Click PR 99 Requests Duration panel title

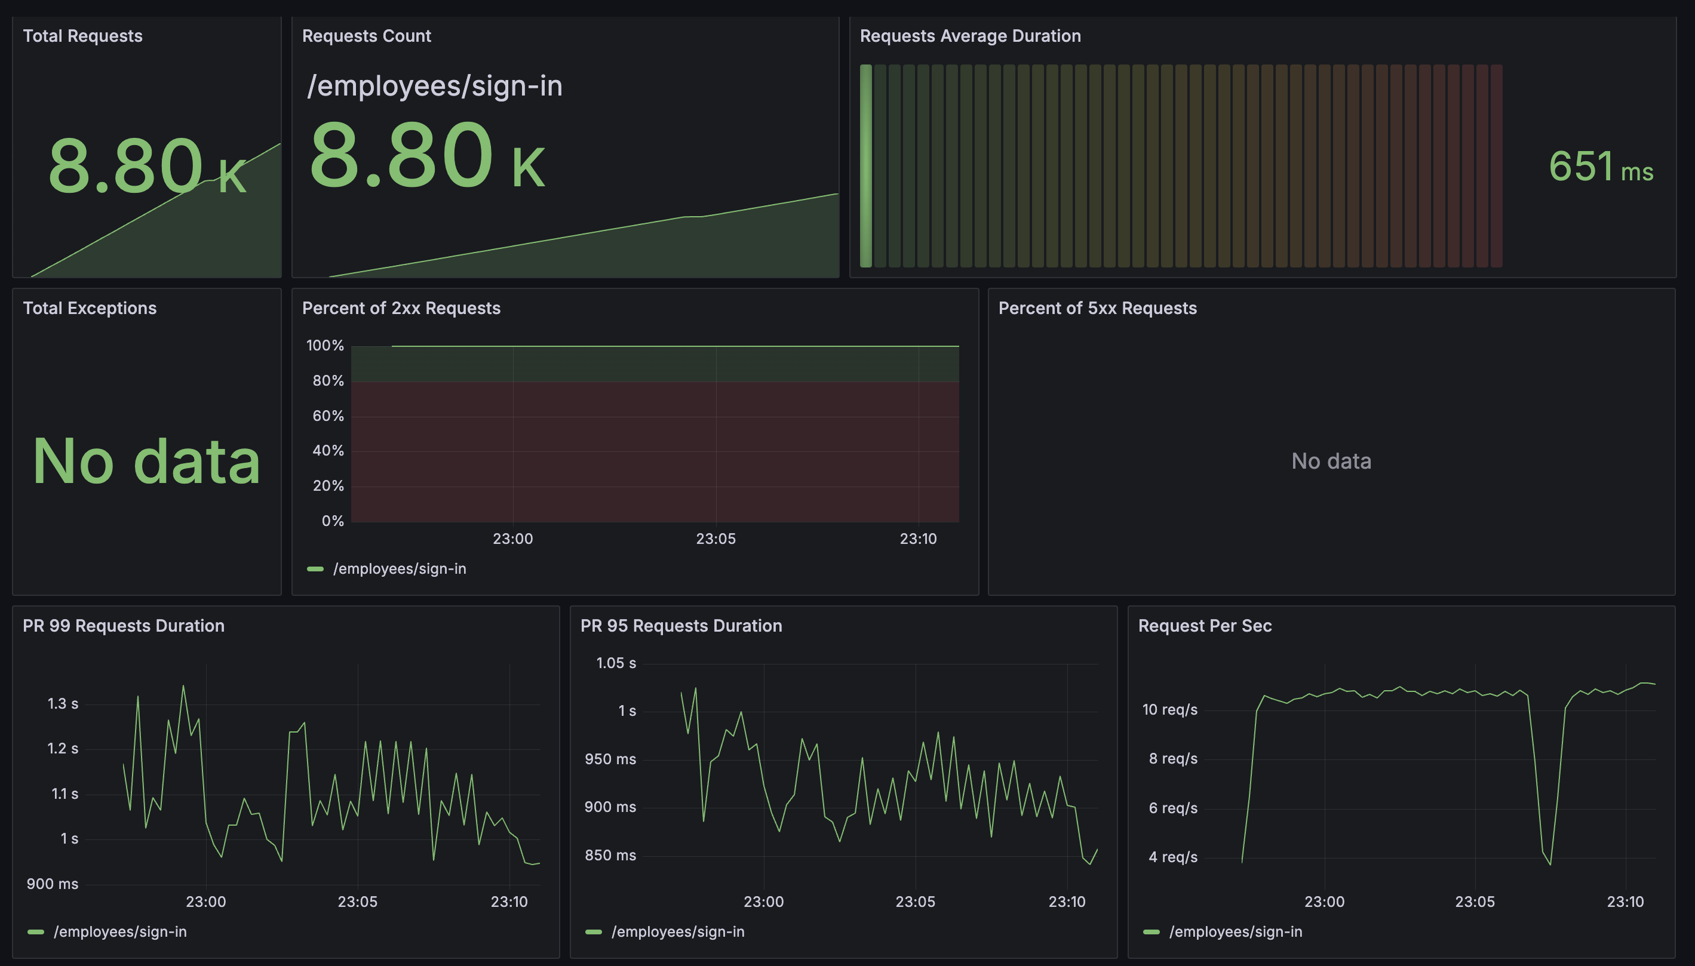(x=124, y=626)
